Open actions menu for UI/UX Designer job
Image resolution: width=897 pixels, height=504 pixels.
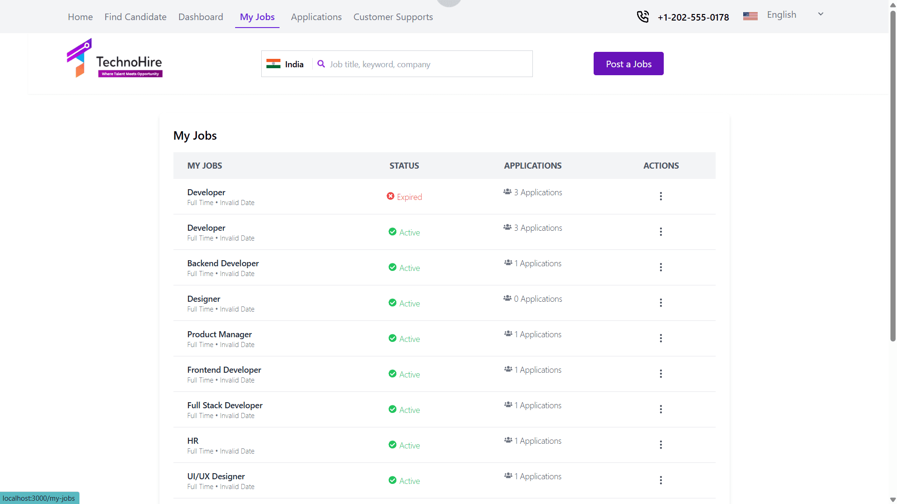(x=661, y=480)
